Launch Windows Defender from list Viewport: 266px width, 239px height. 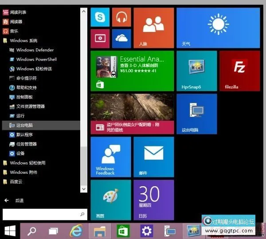(x=41, y=50)
